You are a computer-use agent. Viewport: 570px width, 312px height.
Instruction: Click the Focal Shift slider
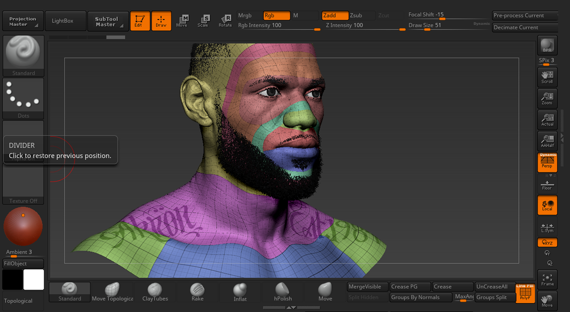448,15
